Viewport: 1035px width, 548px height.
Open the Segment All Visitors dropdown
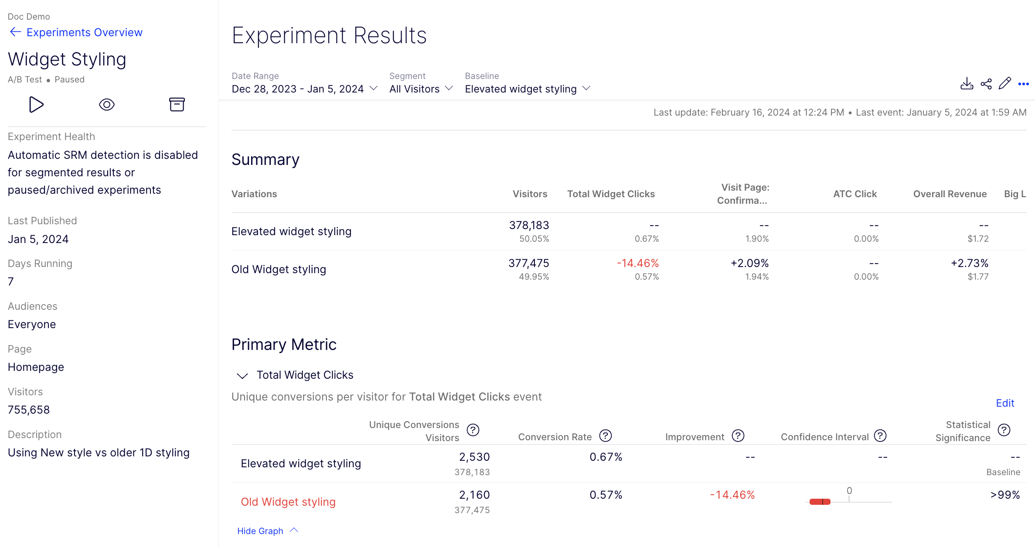coord(421,89)
